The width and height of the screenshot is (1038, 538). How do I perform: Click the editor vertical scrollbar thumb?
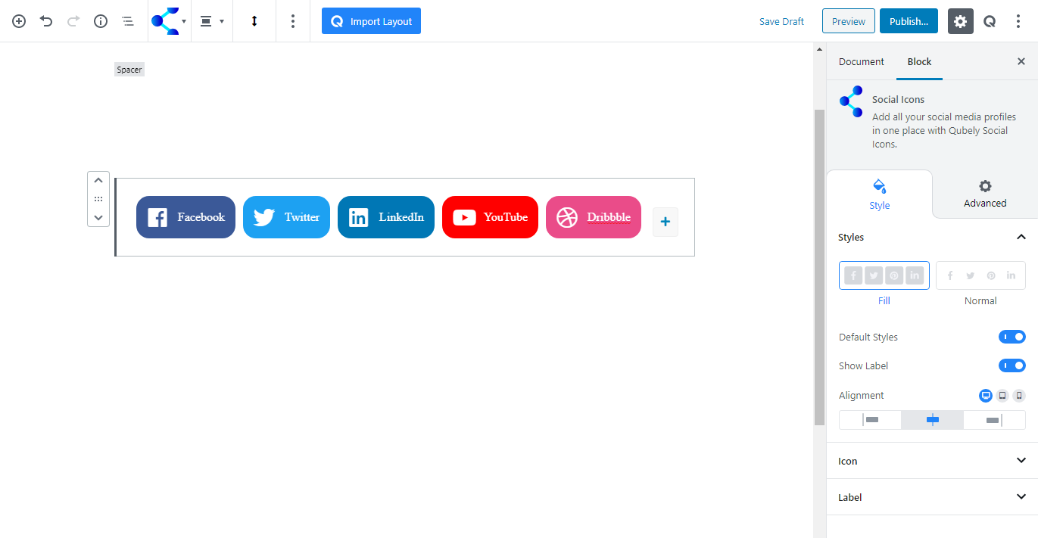coord(819,267)
